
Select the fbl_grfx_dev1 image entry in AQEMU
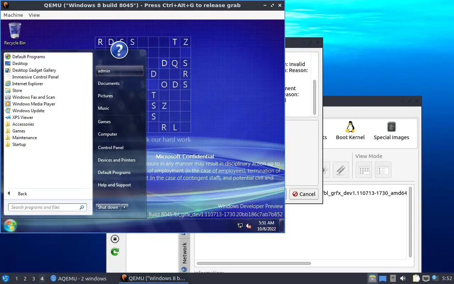point(365,193)
